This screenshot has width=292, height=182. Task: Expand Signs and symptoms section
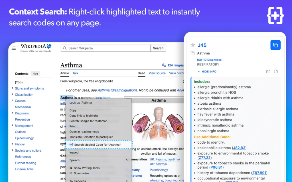click(x=13, y=88)
